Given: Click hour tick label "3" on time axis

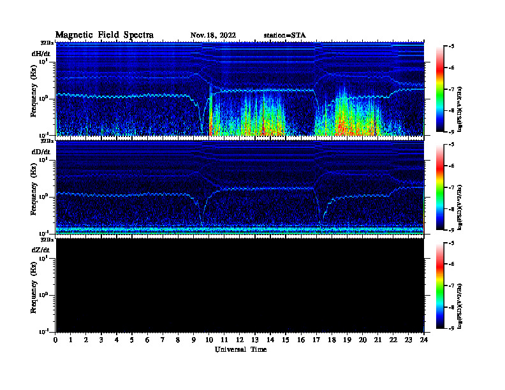Looking at the screenshot, I should pyautogui.click(x=101, y=340).
